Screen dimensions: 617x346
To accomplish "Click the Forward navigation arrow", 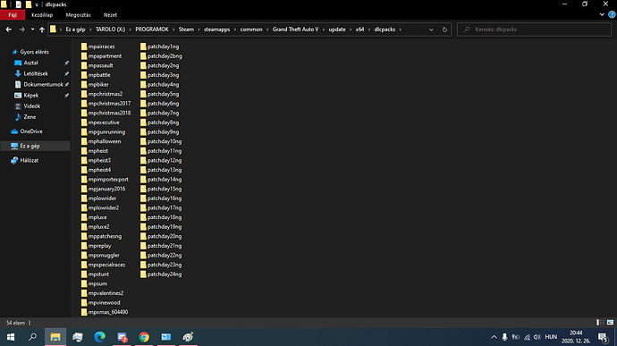I will pos(21,30).
